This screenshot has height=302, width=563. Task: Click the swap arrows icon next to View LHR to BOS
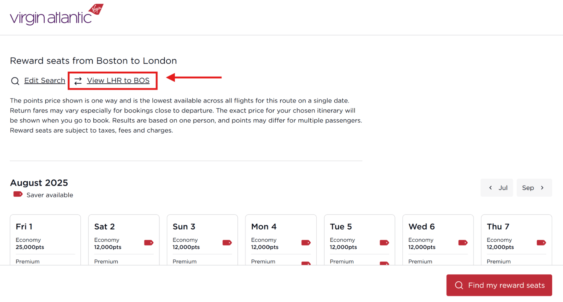78,81
